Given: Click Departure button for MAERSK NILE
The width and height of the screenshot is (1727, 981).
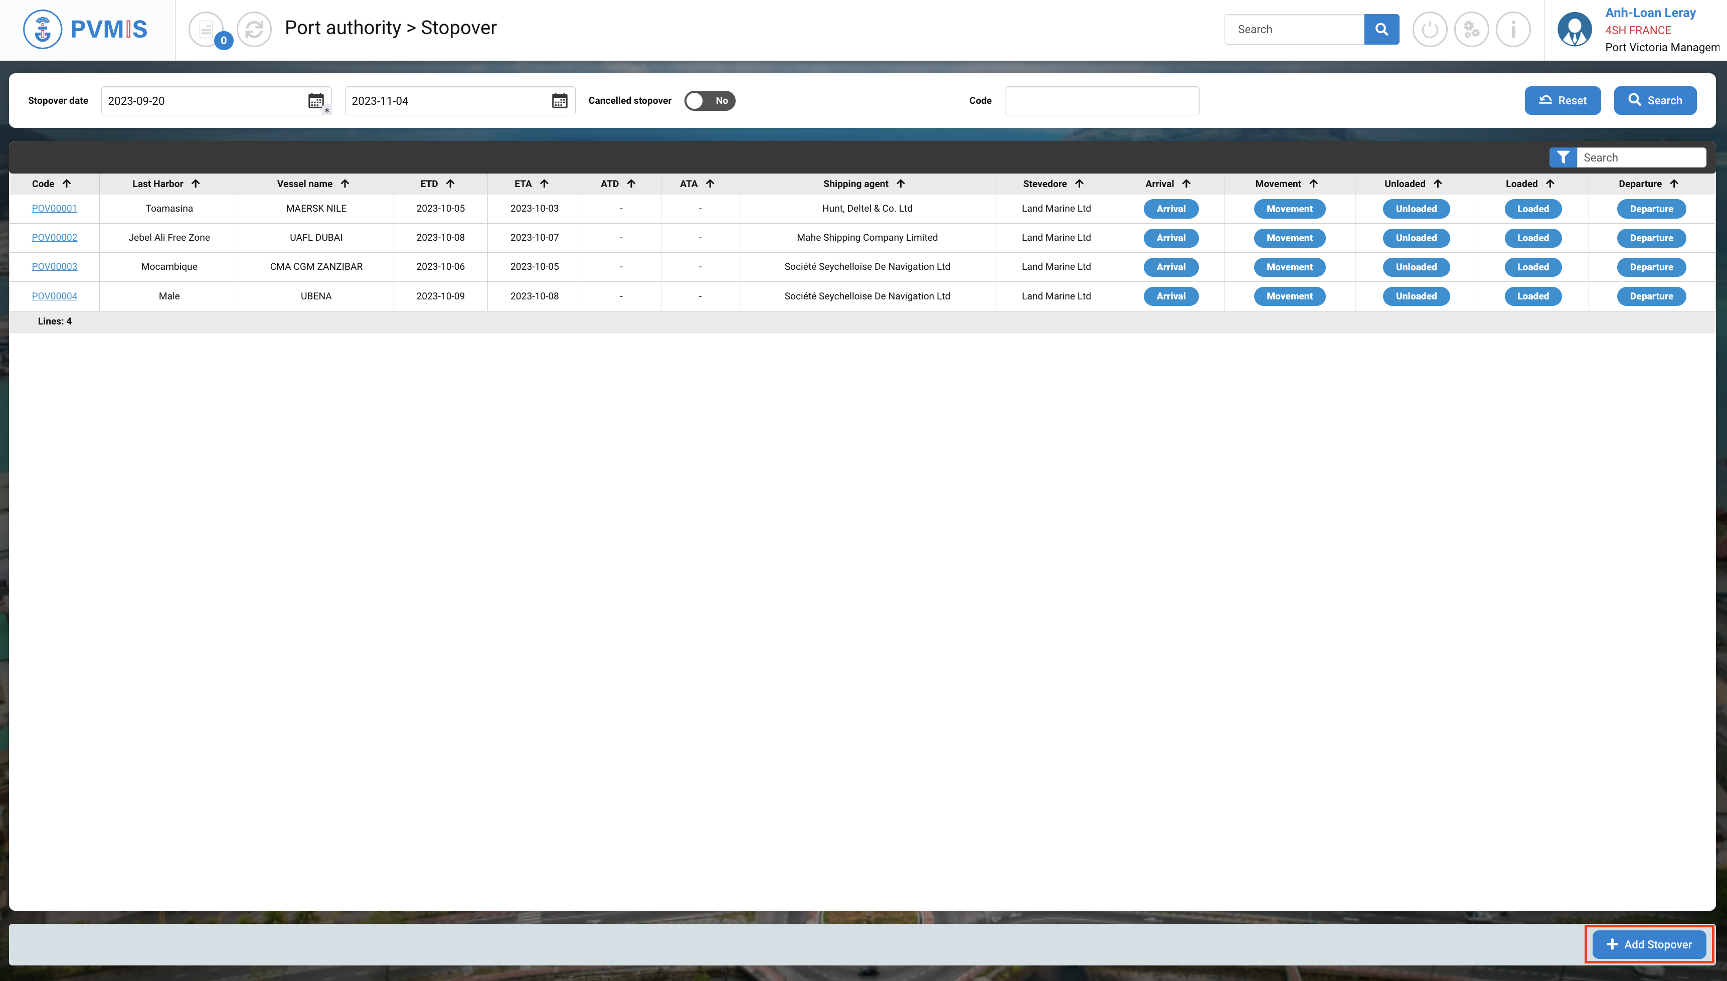Looking at the screenshot, I should pyautogui.click(x=1651, y=209).
